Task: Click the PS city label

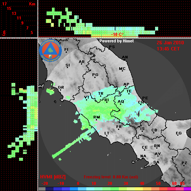Action: coord(112,47)
